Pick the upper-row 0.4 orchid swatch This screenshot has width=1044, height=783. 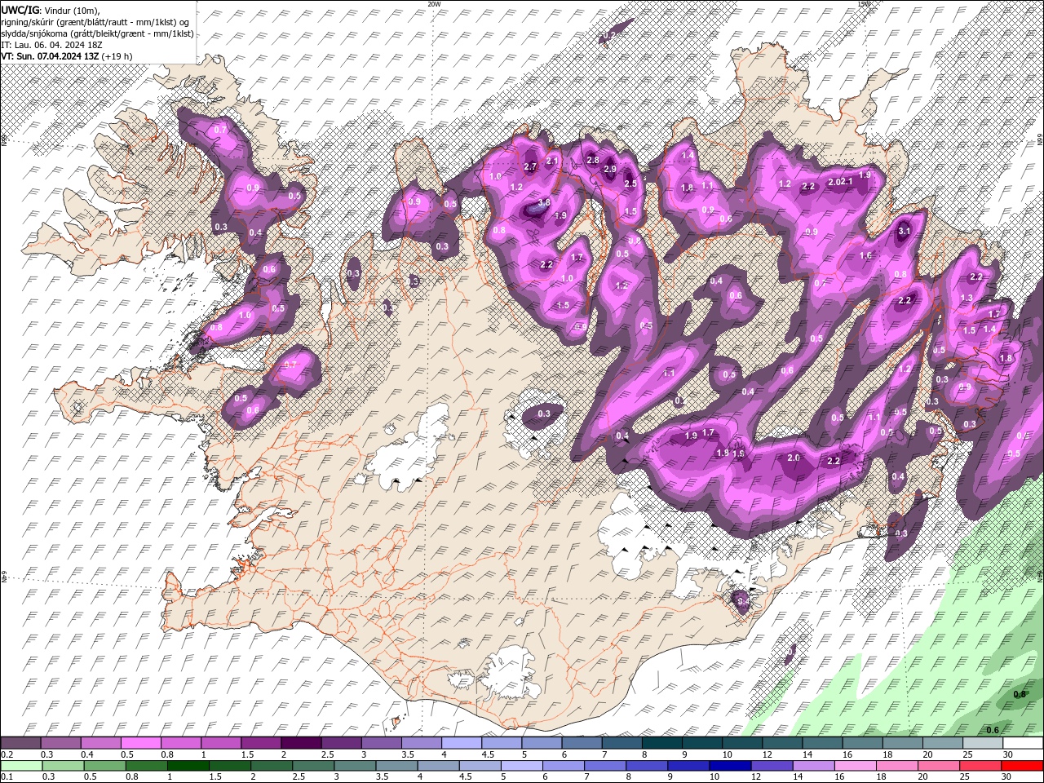tap(100, 743)
